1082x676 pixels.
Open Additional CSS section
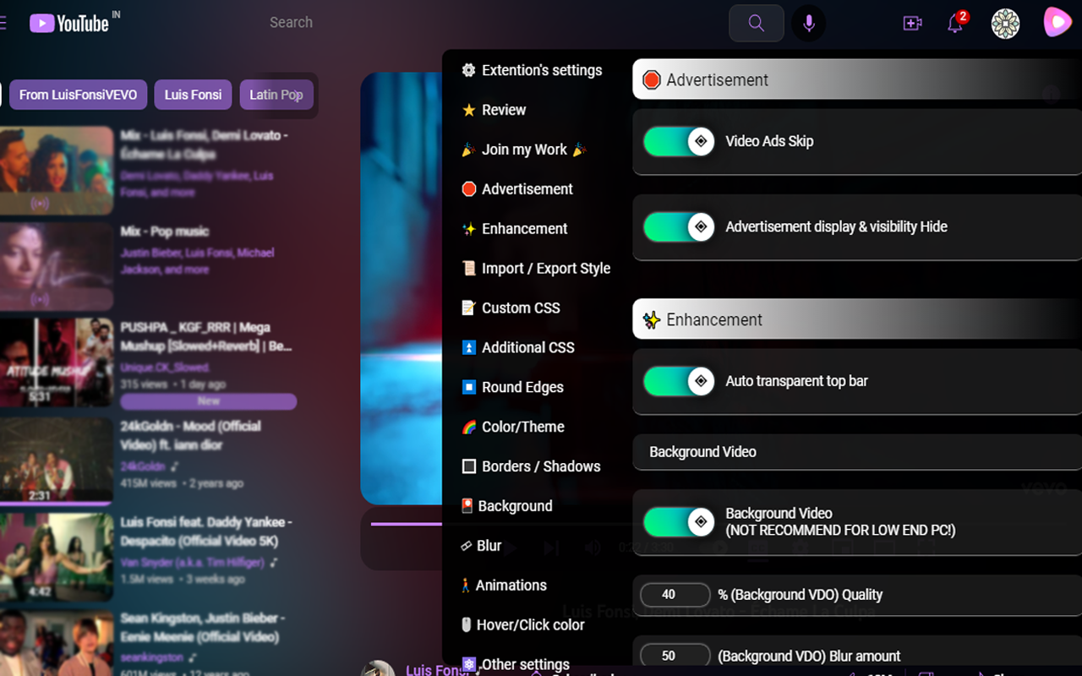pos(518,347)
